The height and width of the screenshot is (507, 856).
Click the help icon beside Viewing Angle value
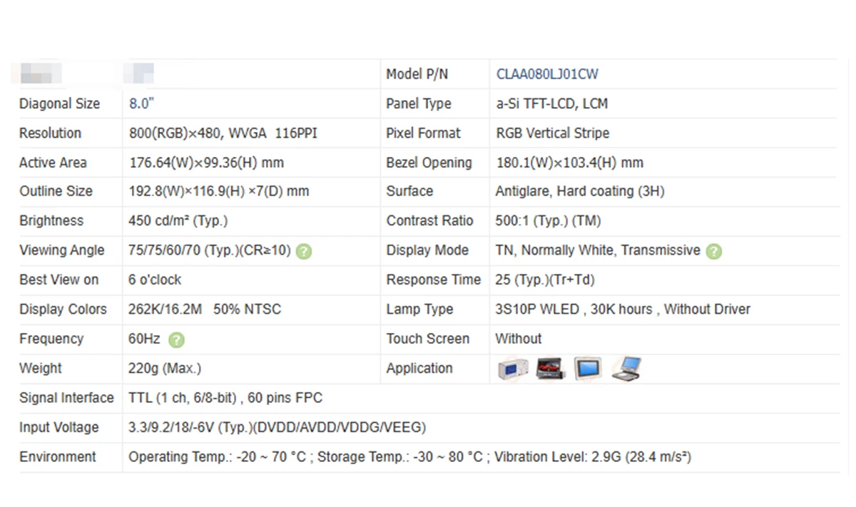point(304,251)
